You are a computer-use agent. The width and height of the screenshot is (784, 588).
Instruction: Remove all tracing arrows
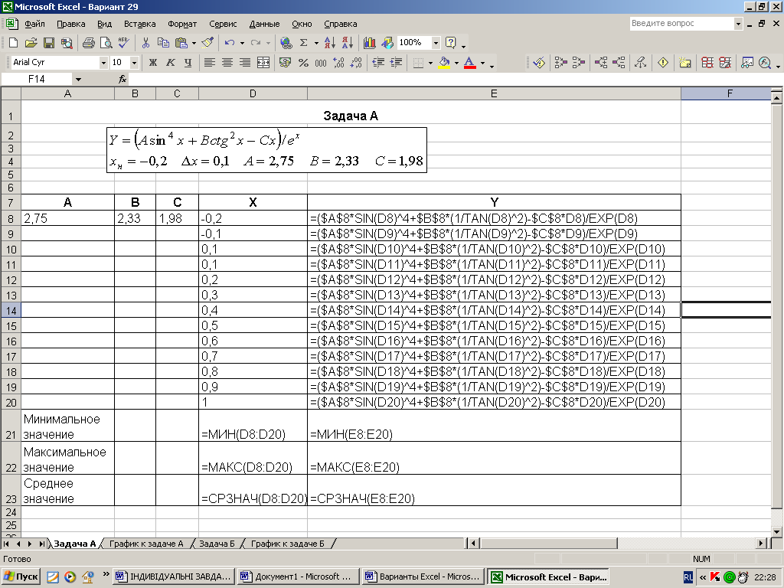coord(640,63)
